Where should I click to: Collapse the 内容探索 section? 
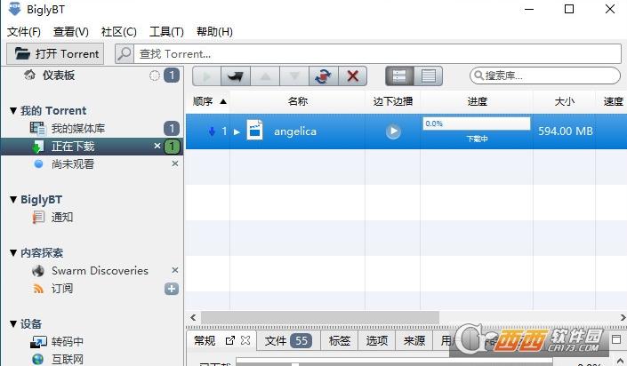(13, 252)
